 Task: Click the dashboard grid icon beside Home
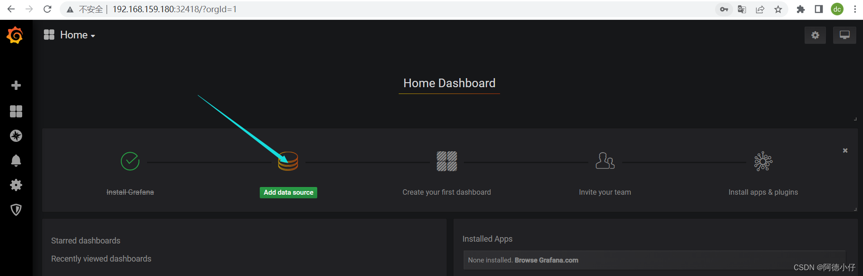click(49, 35)
